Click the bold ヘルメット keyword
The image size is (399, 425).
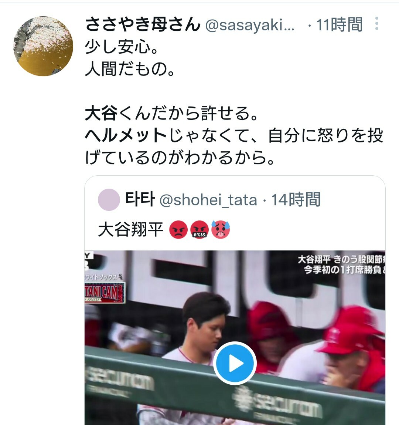click(126, 135)
